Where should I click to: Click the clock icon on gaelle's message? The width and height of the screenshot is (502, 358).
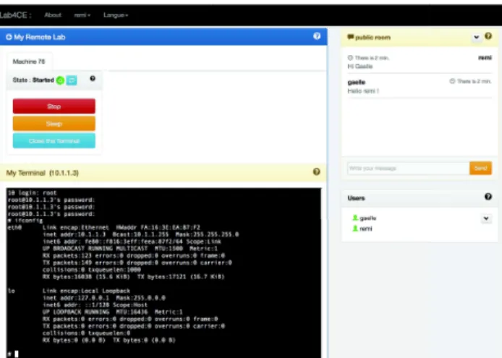point(452,81)
